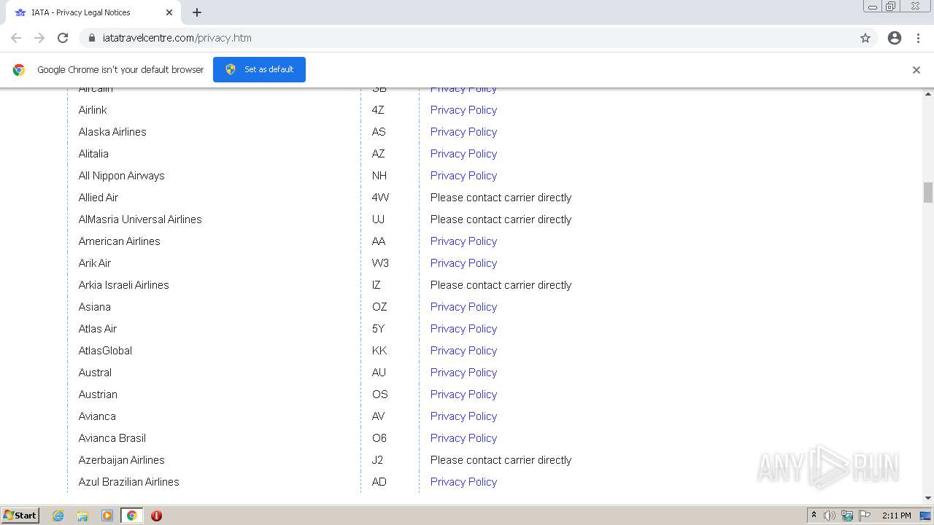Click the red security taskbar icon
934x525 pixels.
[156, 516]
